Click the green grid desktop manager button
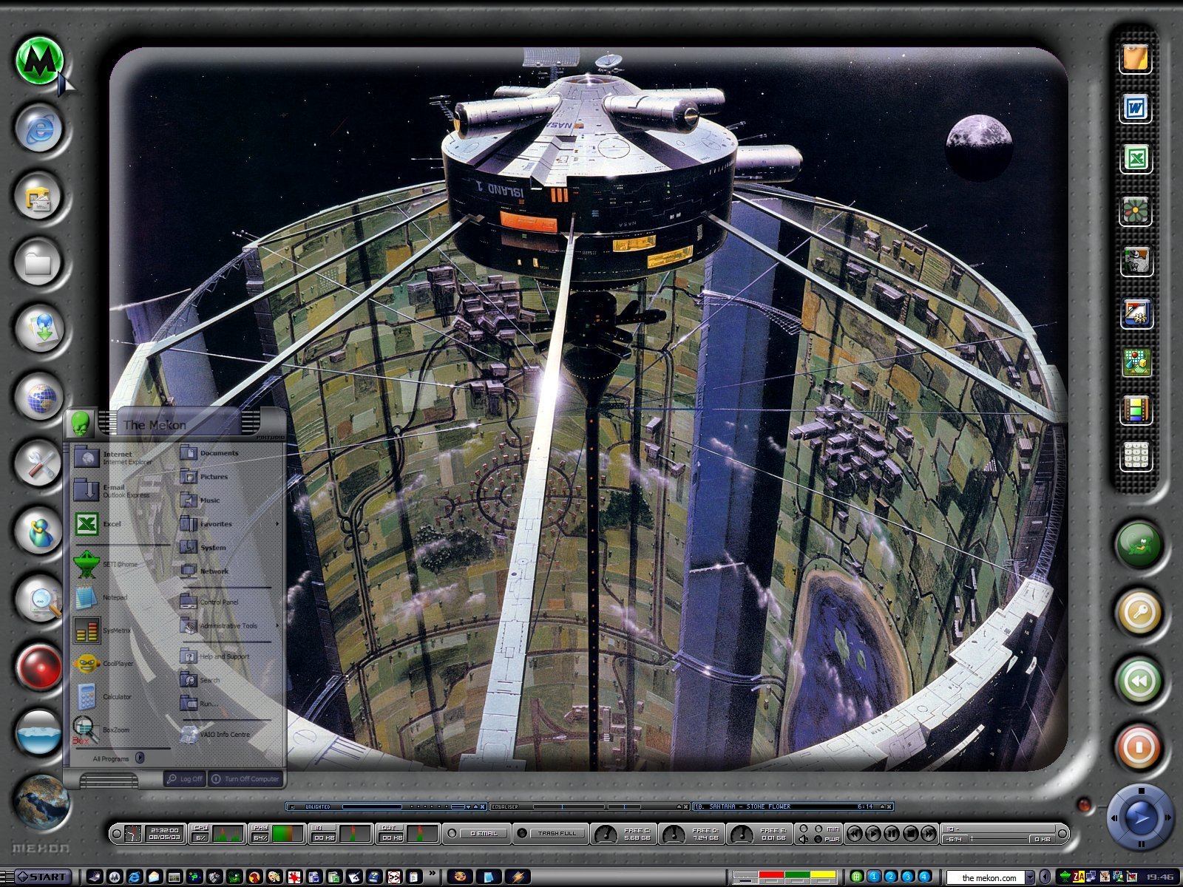 [x=856, y=877]
